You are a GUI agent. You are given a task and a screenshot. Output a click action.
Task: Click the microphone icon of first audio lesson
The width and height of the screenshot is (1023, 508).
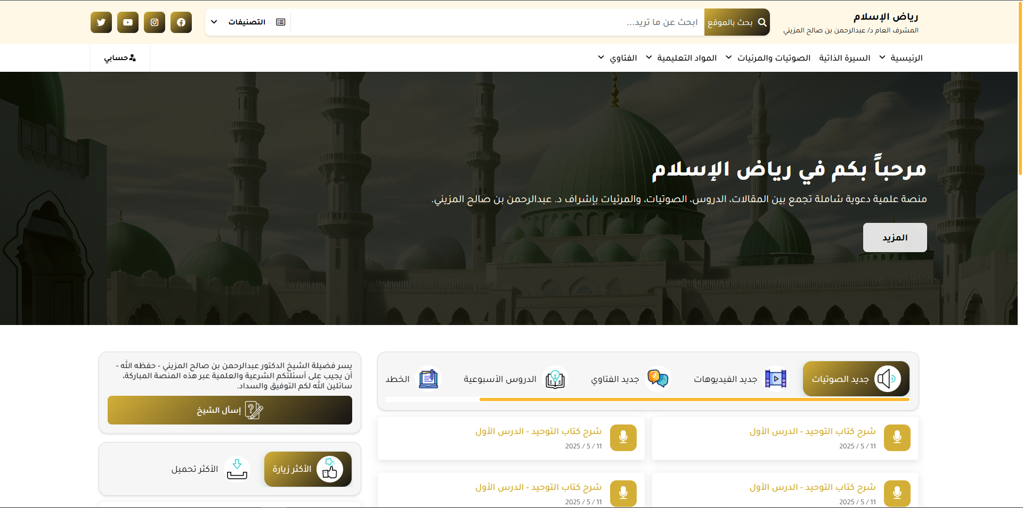tap(897, 438)
